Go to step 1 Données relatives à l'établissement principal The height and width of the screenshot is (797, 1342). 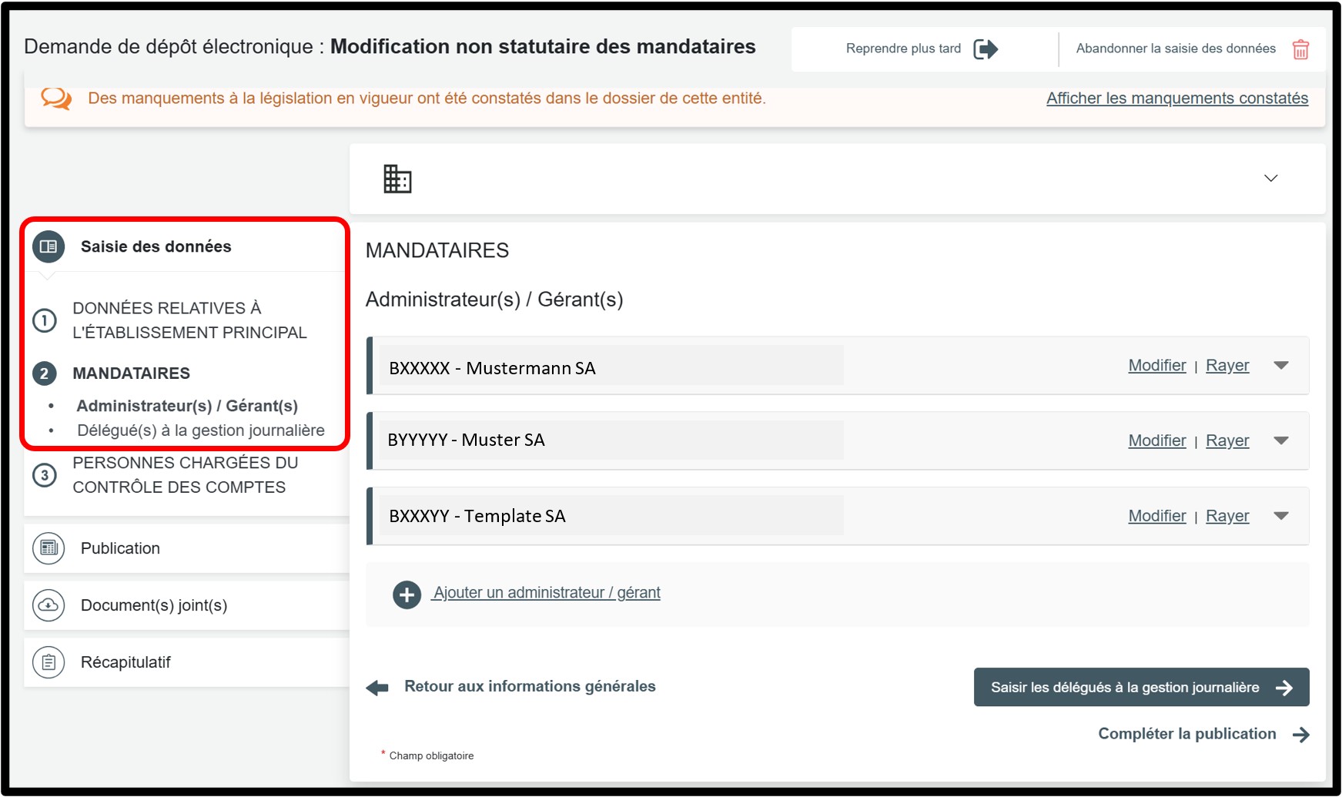point(189,320)
